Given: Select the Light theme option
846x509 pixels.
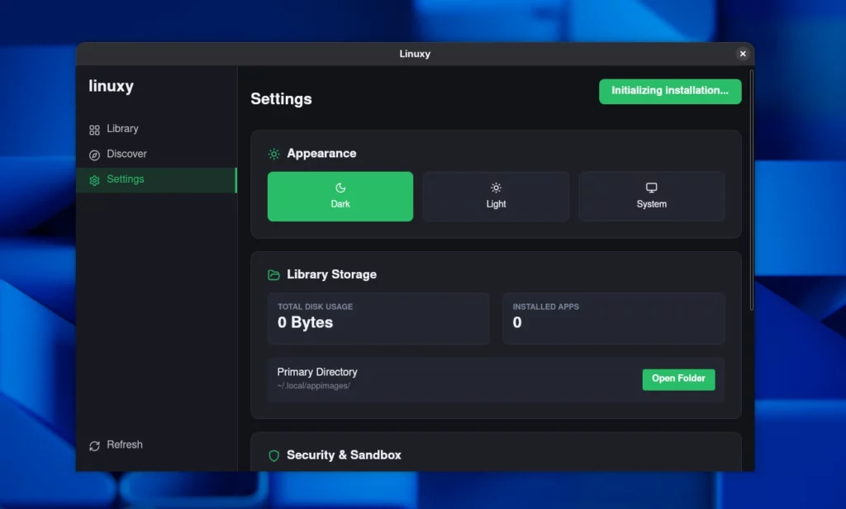Looking at the screenshot, I should tap(496, 197).
